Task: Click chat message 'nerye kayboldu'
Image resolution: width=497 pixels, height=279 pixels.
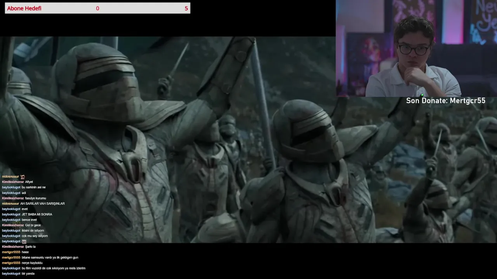Action: point(32,263)
